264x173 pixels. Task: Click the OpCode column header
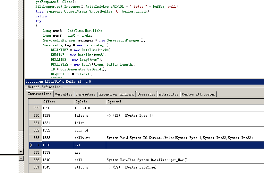tap(90, 102)
